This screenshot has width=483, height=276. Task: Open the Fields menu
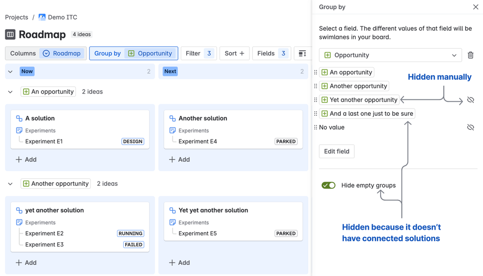[x=271, y=54]
